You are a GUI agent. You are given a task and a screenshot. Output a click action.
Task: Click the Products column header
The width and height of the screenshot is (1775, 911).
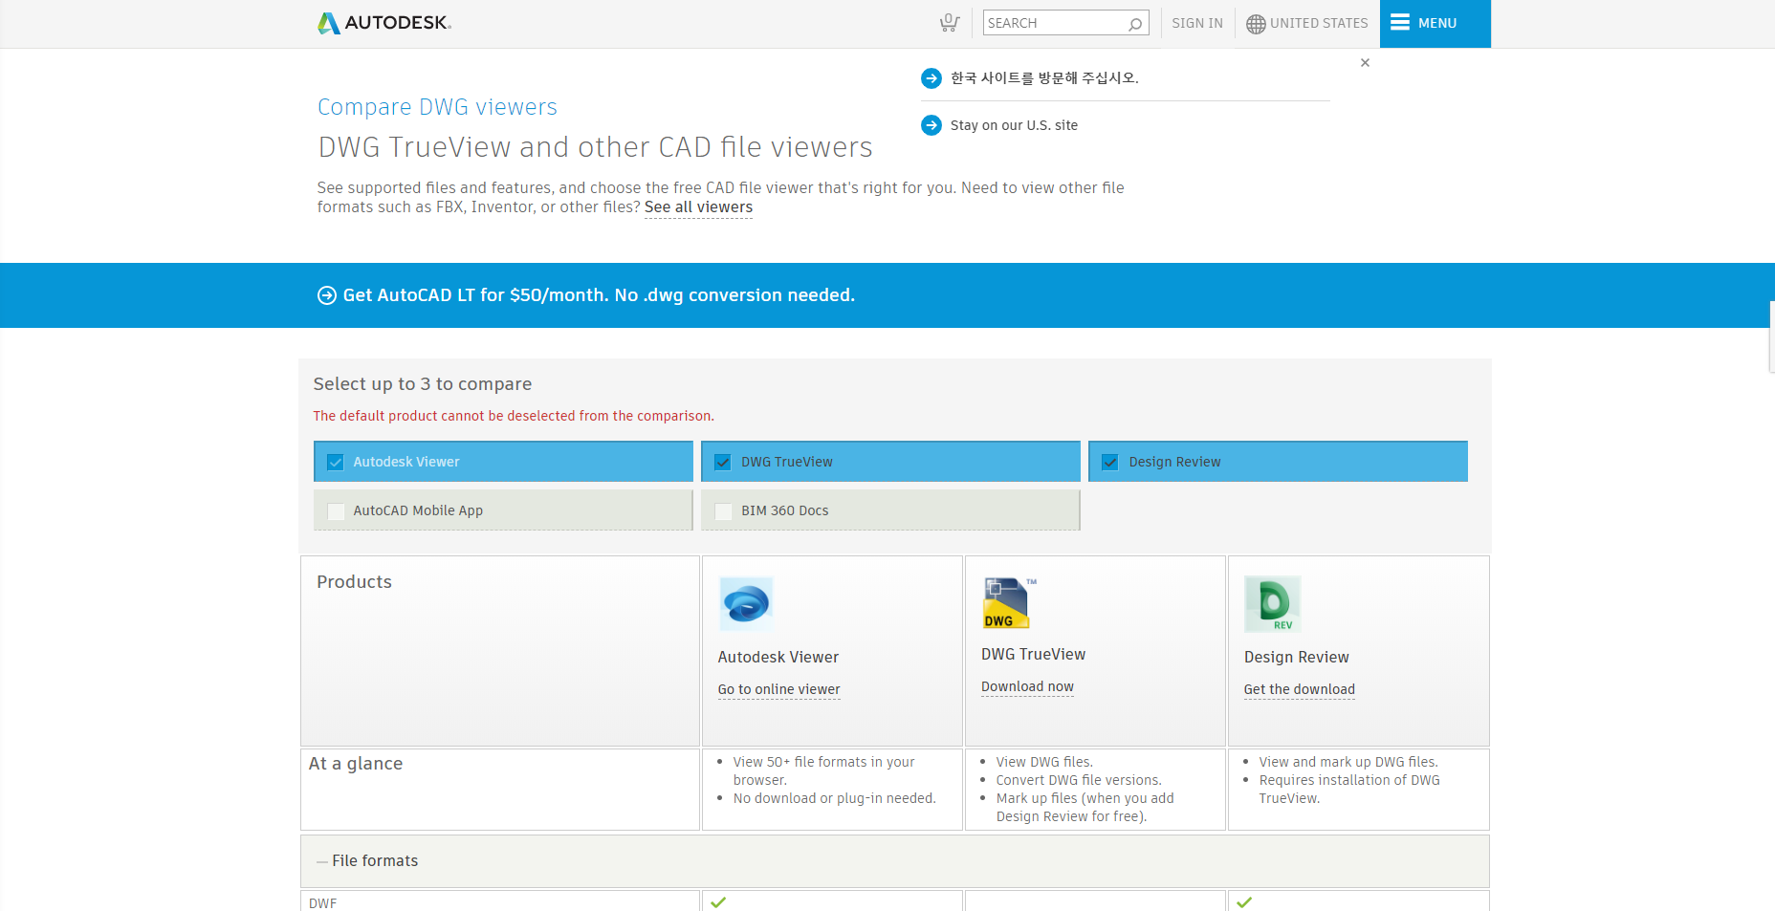pos(354,582)
